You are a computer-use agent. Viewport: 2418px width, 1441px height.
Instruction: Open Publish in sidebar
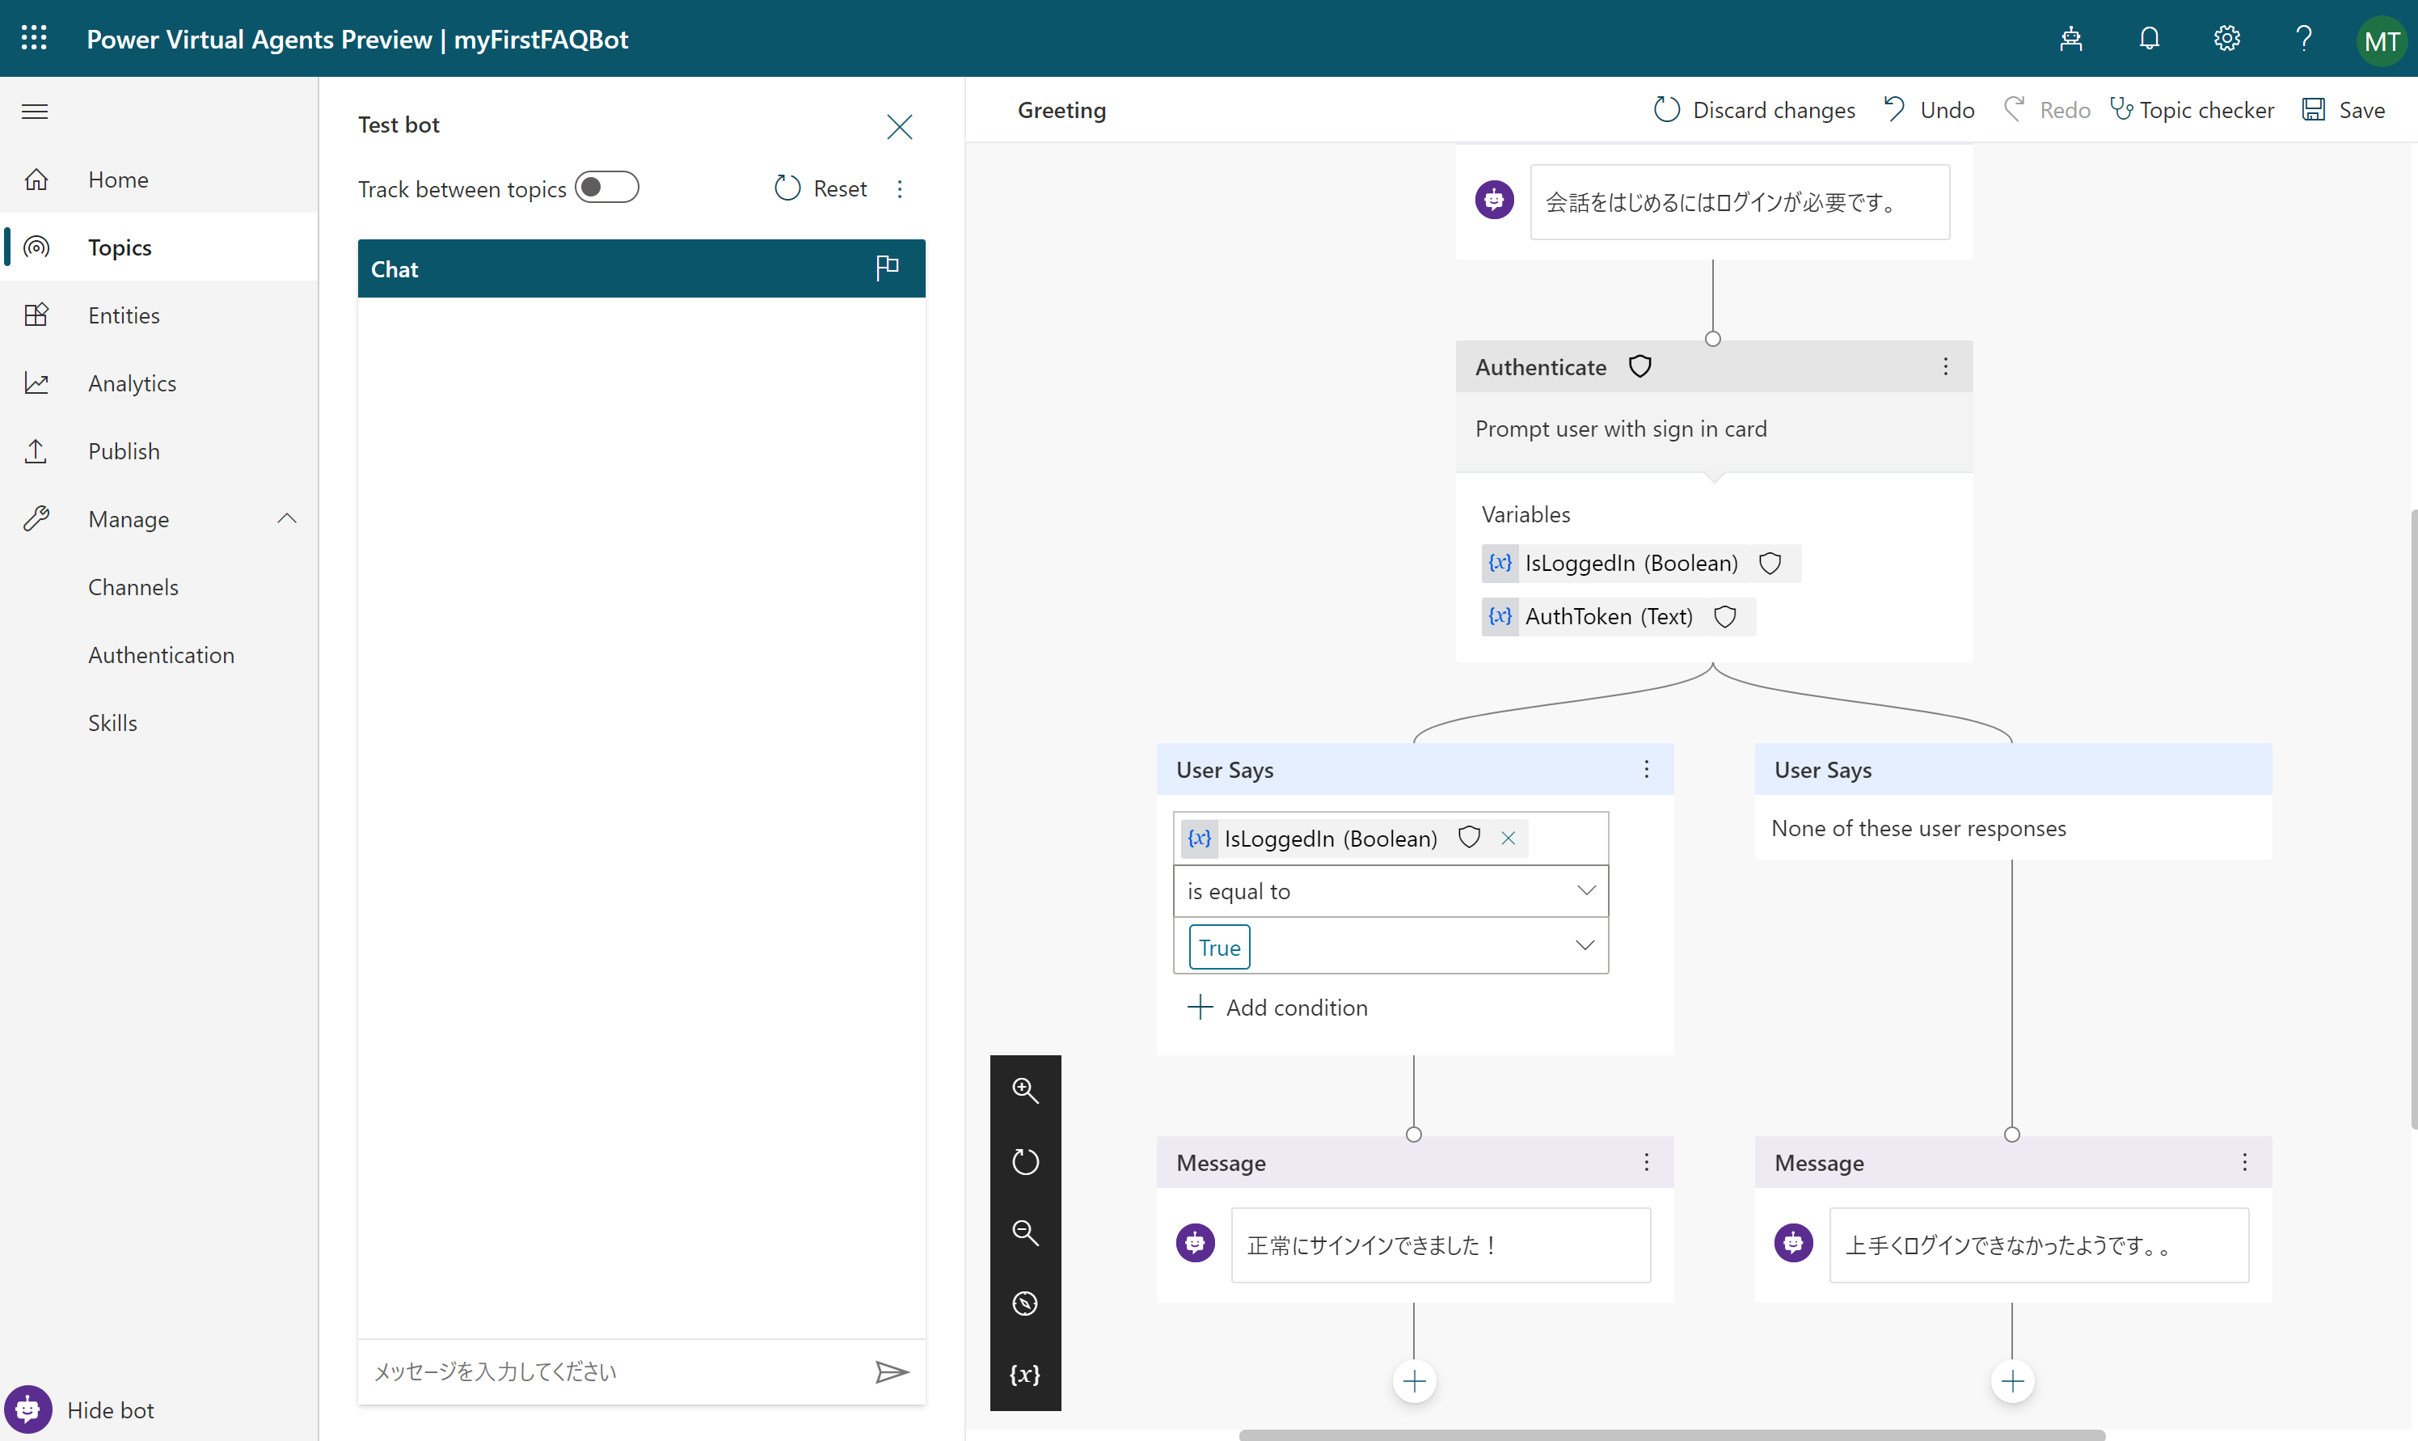[x=159, y=451]
